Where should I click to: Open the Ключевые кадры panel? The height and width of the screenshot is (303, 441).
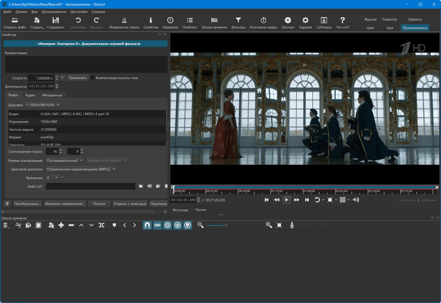coord(263,23)
